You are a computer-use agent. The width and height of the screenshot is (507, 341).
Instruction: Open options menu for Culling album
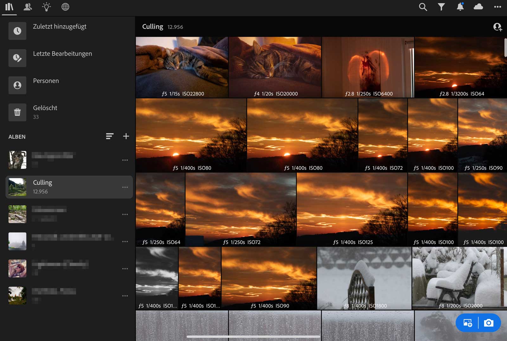click(x=125, y=187)
